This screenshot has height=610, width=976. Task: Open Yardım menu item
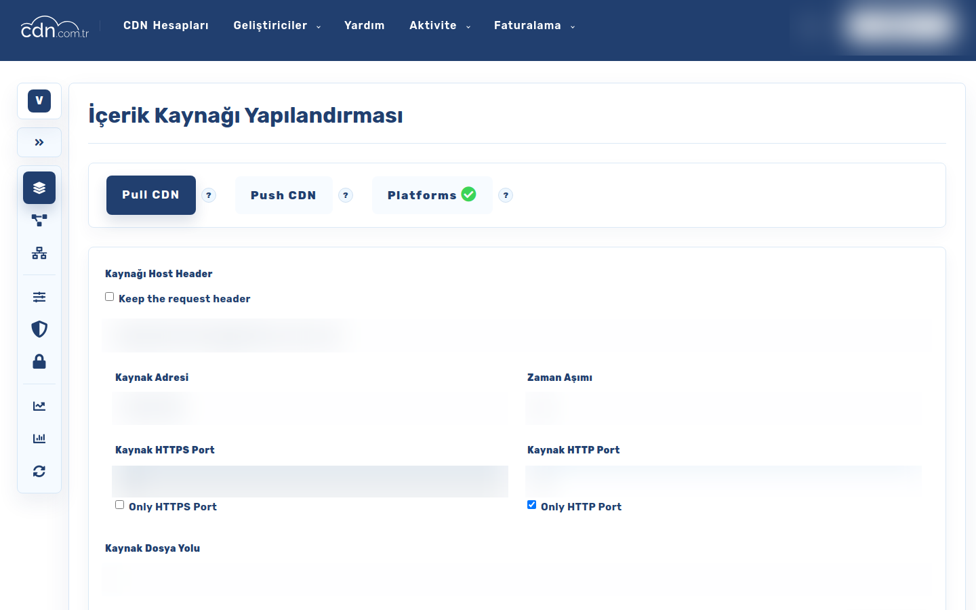point(365,26)
